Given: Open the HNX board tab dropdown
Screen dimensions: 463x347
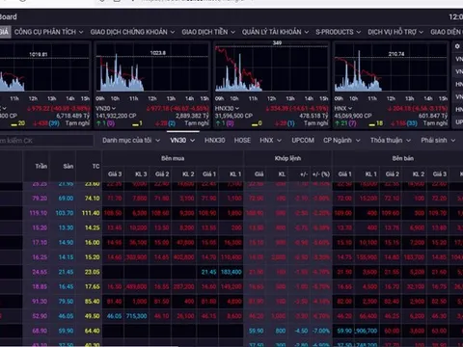Looking at the screenshot, I should coord(270,141).
